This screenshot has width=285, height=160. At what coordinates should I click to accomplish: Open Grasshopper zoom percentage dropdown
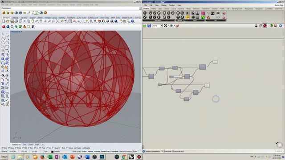(161, 26)
